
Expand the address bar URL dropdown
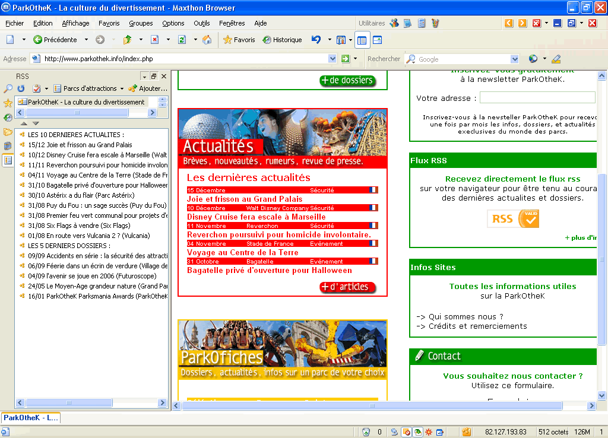click(x=332, y=59)
